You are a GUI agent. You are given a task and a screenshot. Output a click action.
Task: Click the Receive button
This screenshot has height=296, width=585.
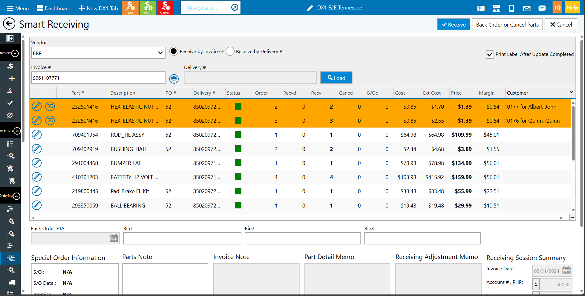pos(453,24)
